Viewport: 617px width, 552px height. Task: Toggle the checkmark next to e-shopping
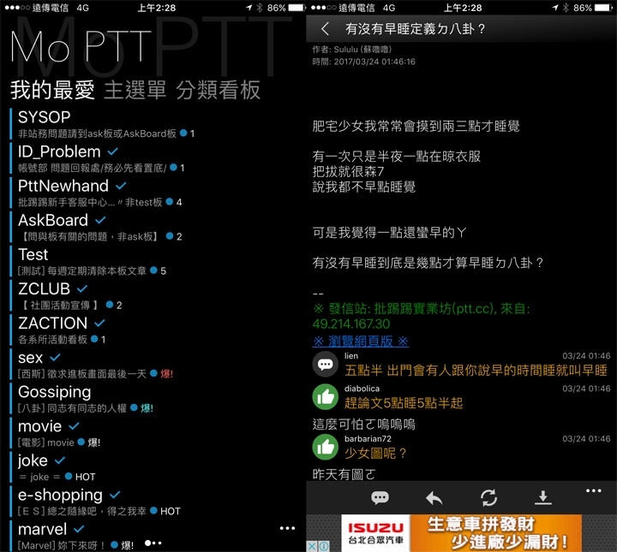pyautogui.click(x=116, y=495)
